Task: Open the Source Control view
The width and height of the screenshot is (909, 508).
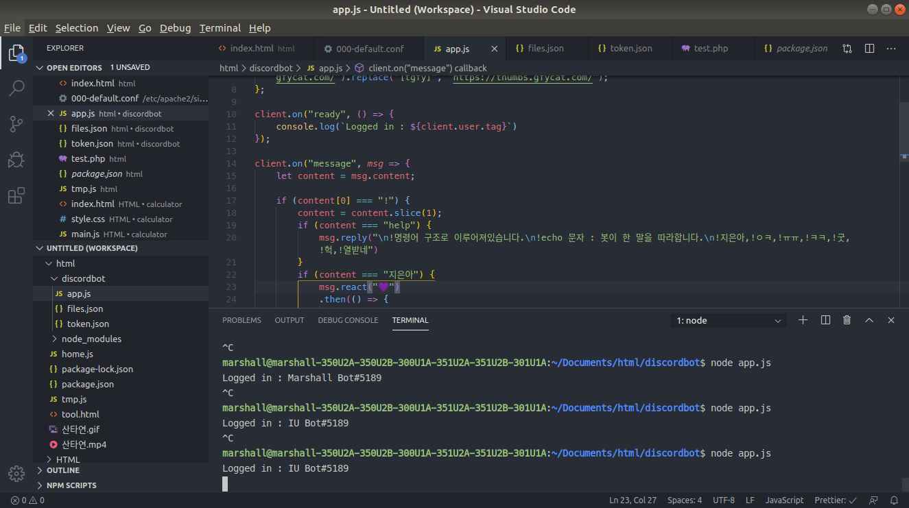Action: tap(16, 124)
